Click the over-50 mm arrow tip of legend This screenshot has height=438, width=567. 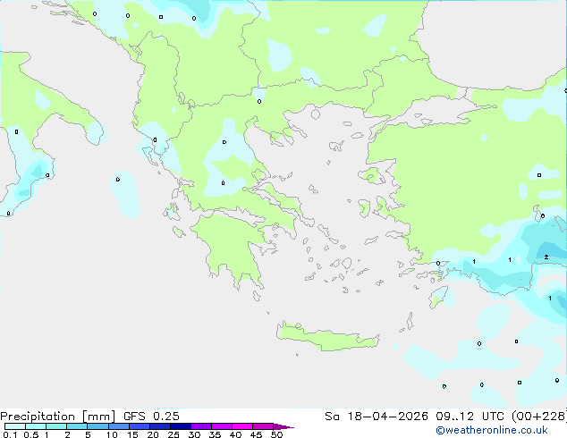[283, 426]
